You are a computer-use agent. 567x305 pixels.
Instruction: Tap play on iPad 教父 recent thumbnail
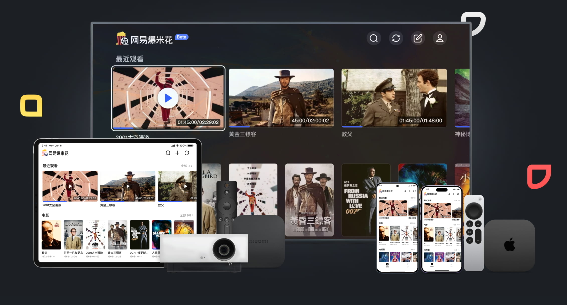tap(185, 186)
